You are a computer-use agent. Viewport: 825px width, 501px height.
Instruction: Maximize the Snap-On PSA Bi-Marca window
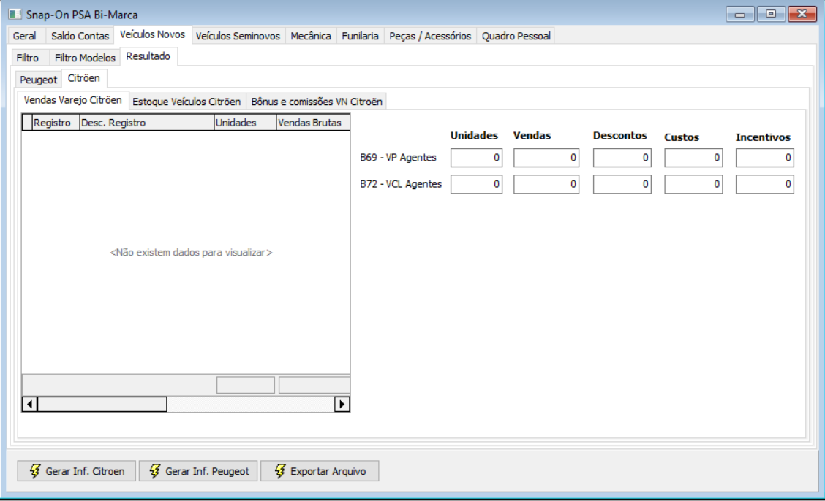tap(771, 14)
